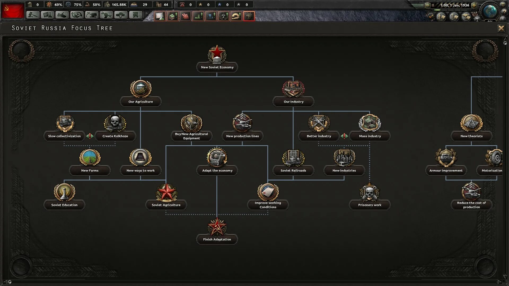Open the achievements trophy icon
Image resolution: width=509 pixels, height=286 pixels.
click(x=477, y=19)
